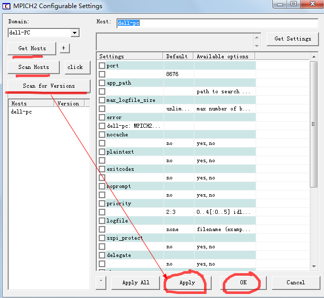324x298 pixels.
Task: Click the Get Settings button
Action: pos(293,39)
